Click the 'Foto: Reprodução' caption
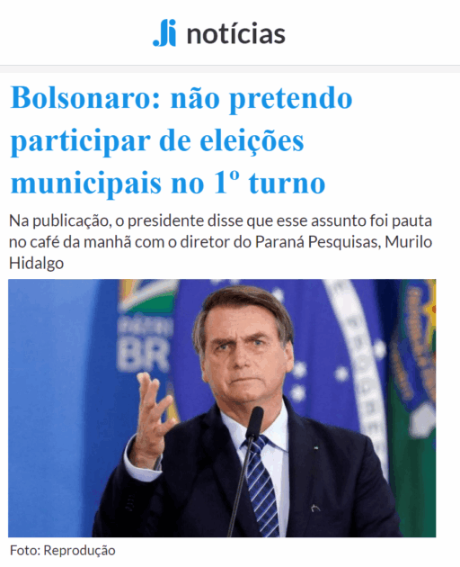 tap(63, 551)
